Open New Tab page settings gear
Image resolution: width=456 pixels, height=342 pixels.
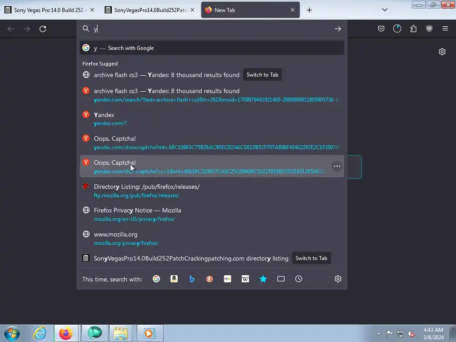point(442,52)
